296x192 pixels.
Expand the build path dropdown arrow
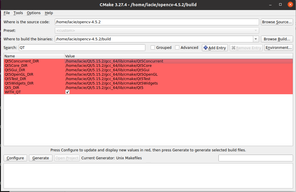click(256, 39)
